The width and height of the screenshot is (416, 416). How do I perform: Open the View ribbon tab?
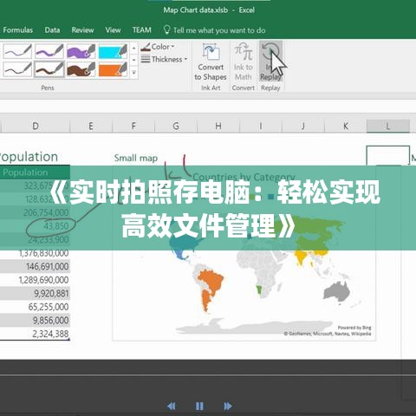pyautogui.click(x=113, y=30)
